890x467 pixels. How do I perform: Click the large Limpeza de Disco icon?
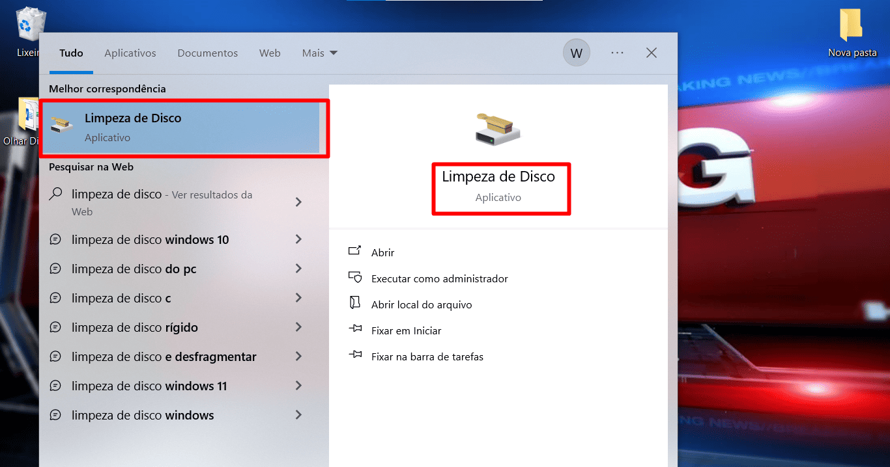498,129
